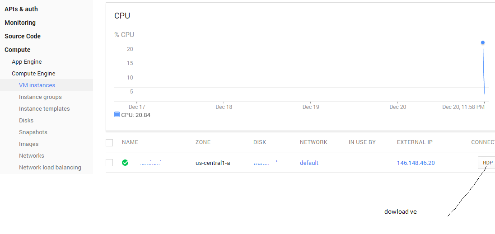Screen dimensions: 495x234
Task: Click the CPU peak data point
Action: click(x=483, y=42)
